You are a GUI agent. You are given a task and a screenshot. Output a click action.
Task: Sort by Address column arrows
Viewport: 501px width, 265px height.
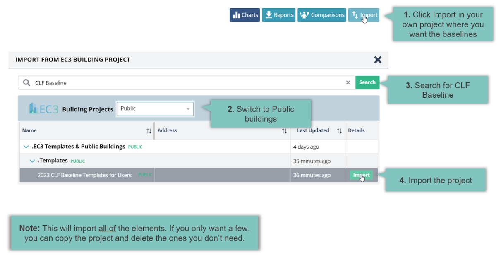(x=284, y=131)
